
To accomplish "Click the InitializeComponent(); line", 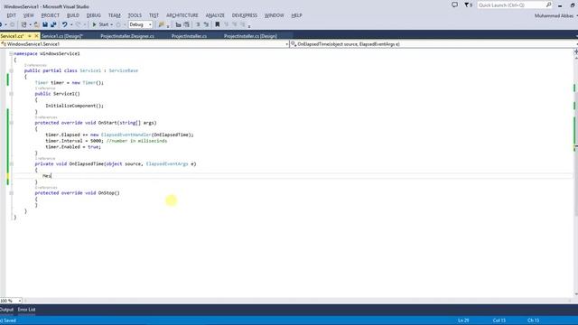I will [75, 106].
